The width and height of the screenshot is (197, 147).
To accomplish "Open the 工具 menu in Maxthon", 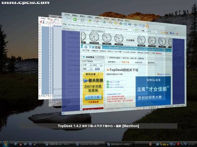I will (x=113, y=19).
